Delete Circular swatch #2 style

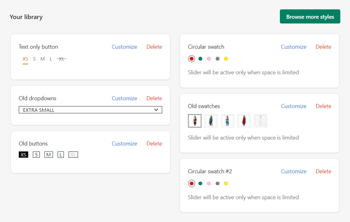coord(323,171)
